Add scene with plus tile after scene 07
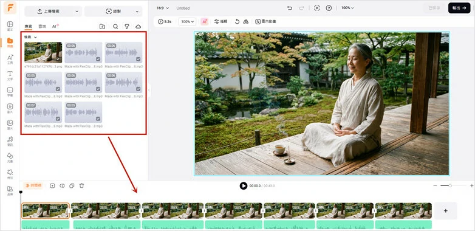The image size is (475, 231). [446, 211]
